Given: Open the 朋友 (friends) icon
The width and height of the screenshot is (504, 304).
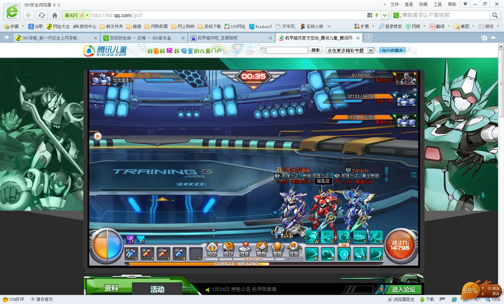Looking at the screenshot, I should coord(261,249).
